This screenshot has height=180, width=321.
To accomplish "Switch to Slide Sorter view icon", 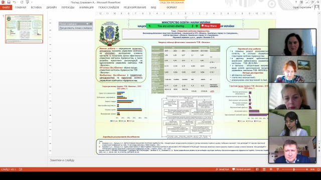I will coord(264,169).
